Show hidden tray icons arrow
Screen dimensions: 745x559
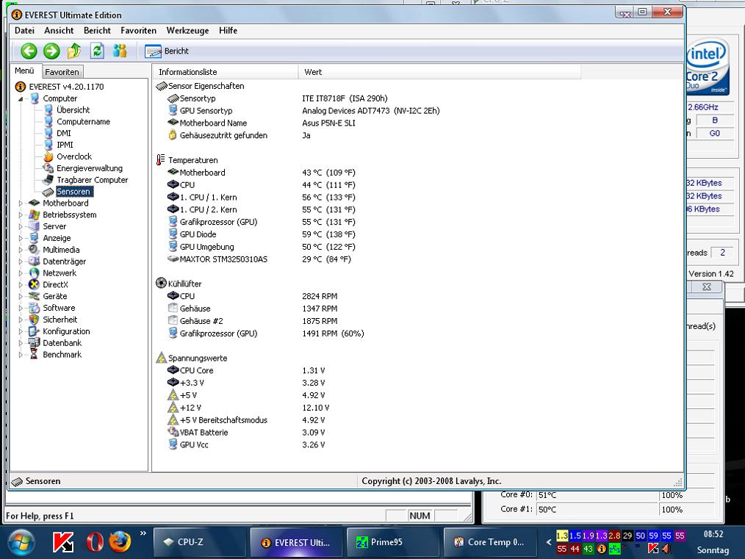point(549,542)
